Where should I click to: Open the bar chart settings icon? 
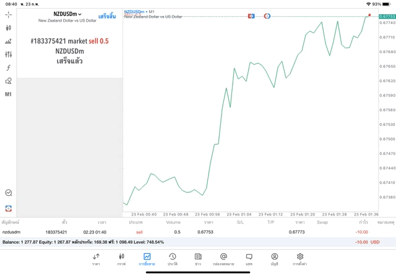(8, 41)
